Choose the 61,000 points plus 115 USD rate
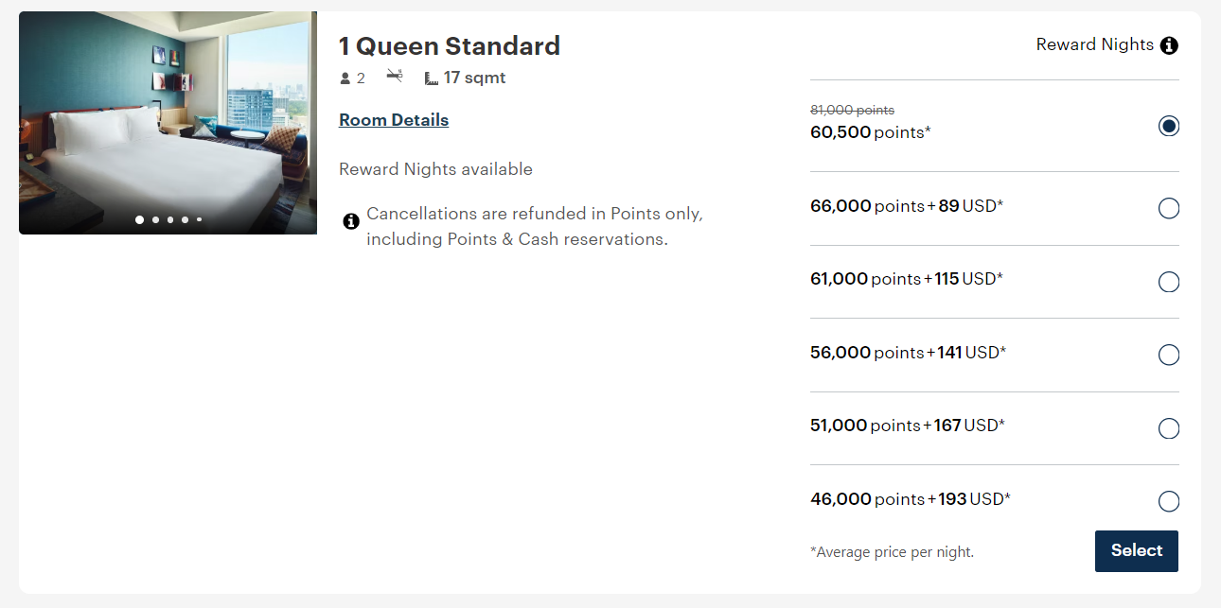Screen dimensions: 1221x608 (1169, 281)
